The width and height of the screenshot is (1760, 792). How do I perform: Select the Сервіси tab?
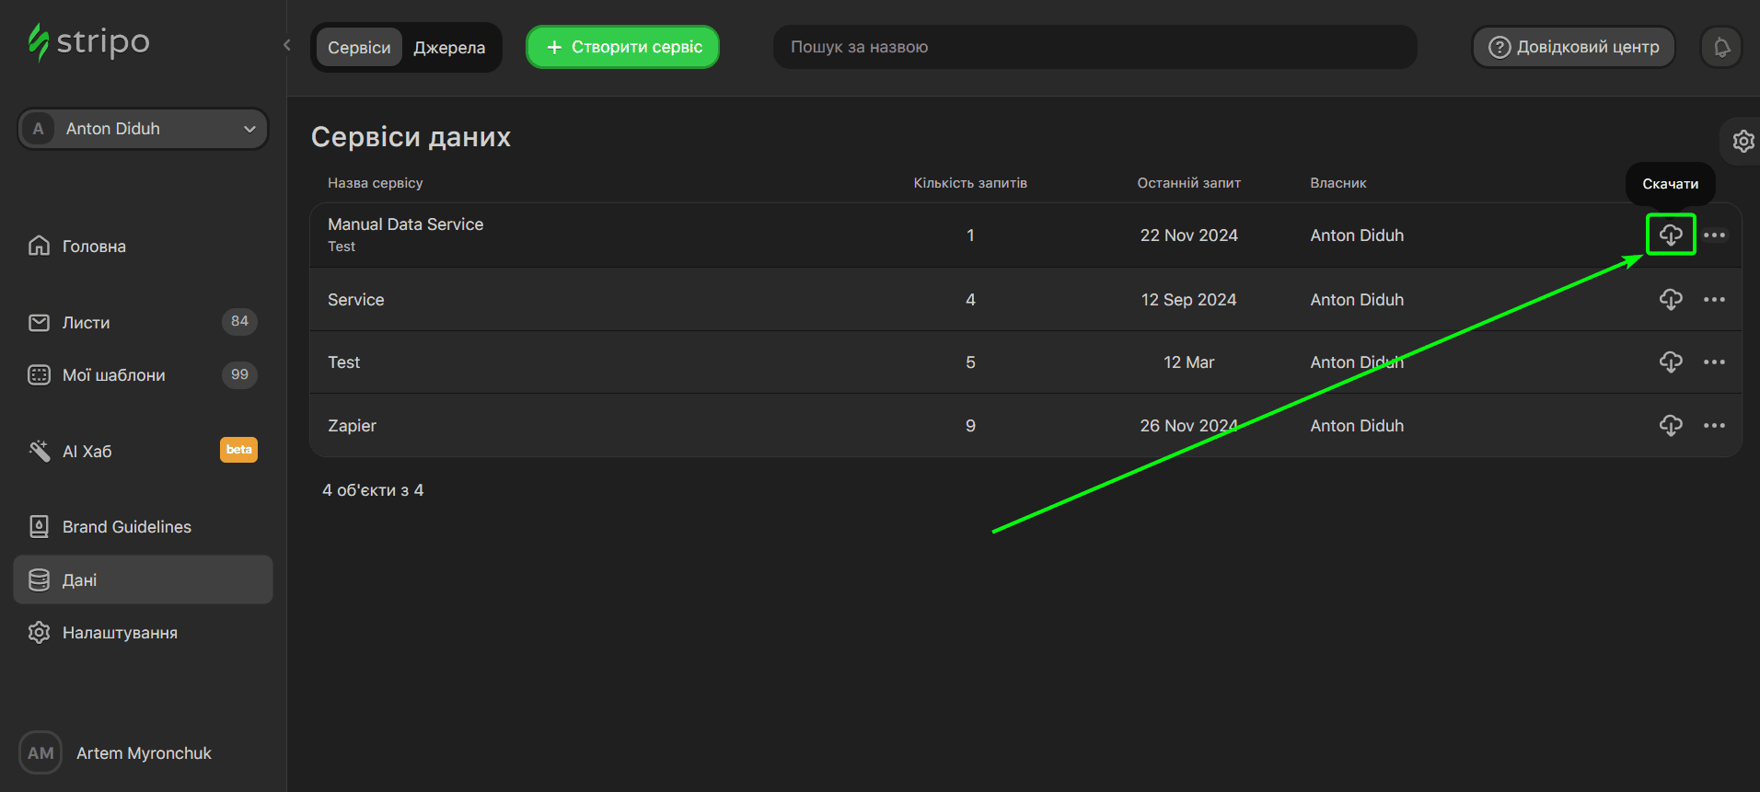359,48
